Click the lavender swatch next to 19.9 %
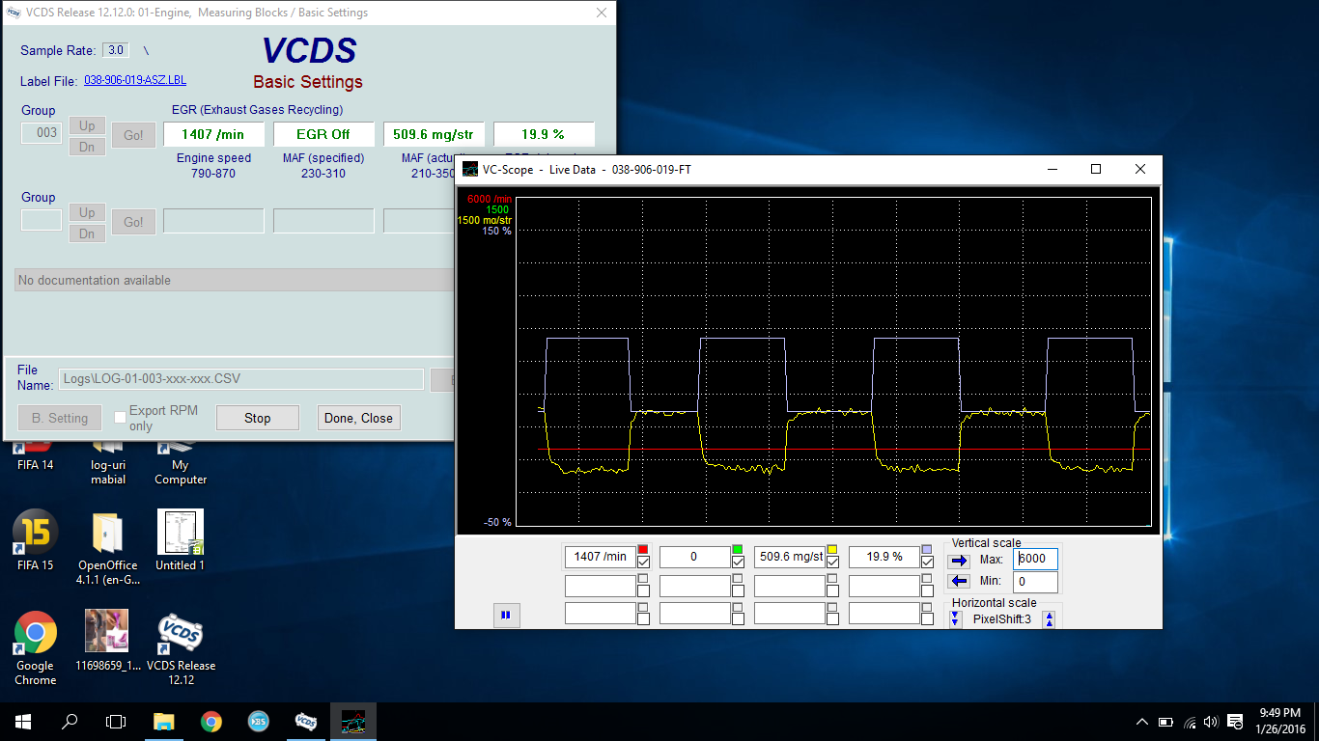 click(927, 550)
